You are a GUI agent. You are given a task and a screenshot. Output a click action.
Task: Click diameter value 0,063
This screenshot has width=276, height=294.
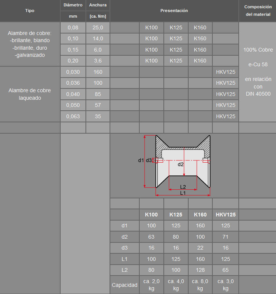click(73, 116)
